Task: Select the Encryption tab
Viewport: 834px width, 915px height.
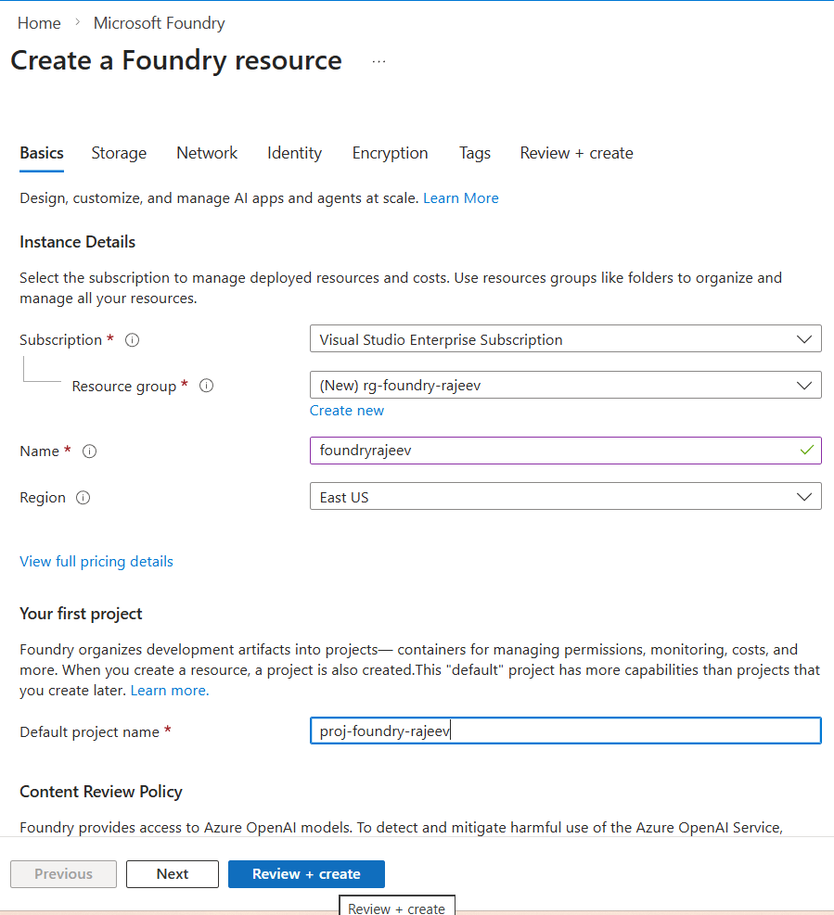Action: point(390,153)
